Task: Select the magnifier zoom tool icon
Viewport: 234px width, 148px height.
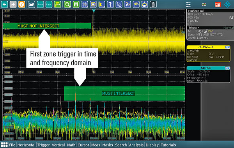Action: [67, 4]
